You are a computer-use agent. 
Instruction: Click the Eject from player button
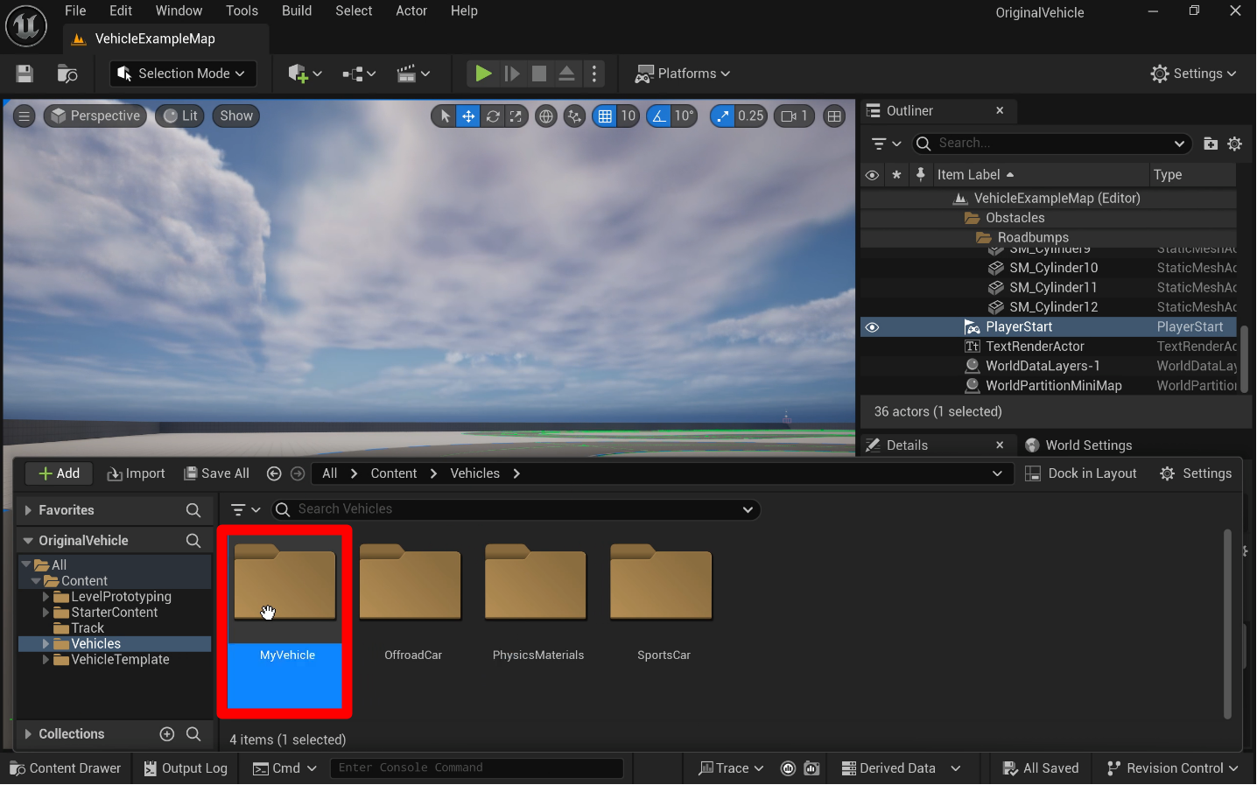point(566,74)
